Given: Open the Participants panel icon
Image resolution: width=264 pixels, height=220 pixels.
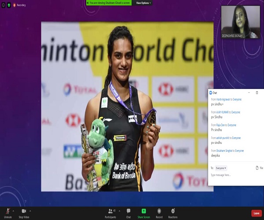Looking at the screenshot, I should click(x=110, y=211).
